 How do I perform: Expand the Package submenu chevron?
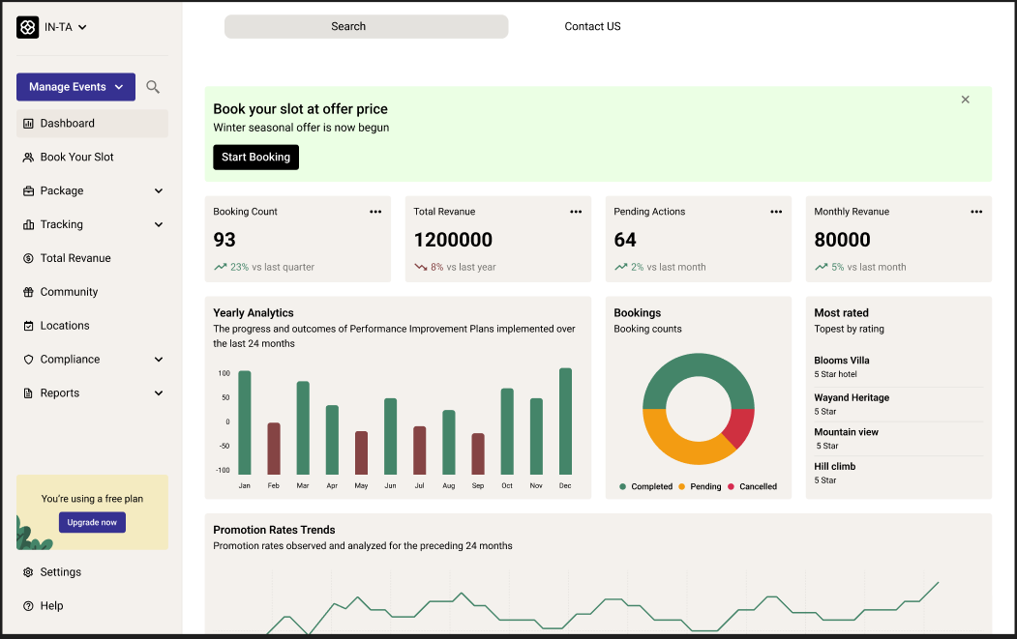(159, 191)
